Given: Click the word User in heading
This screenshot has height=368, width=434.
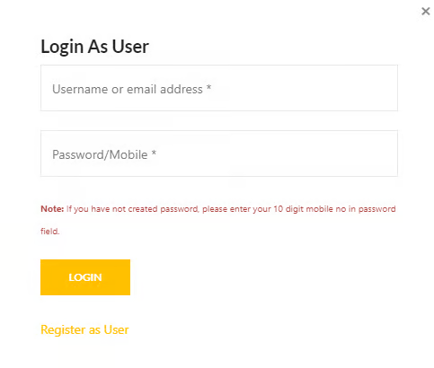Looking at the screenshot, I should pyautogui.click(x=130, y=47).
